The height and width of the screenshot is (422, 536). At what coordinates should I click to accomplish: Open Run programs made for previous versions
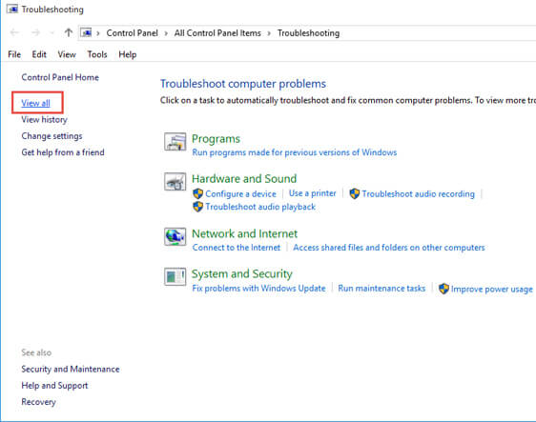pos(295,152)
